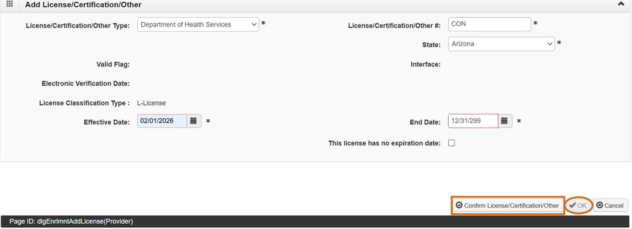The height and width of the screenshot is (229, 632).
Task: Click the Electronic Verification Date label
Action: pos(86,84)
